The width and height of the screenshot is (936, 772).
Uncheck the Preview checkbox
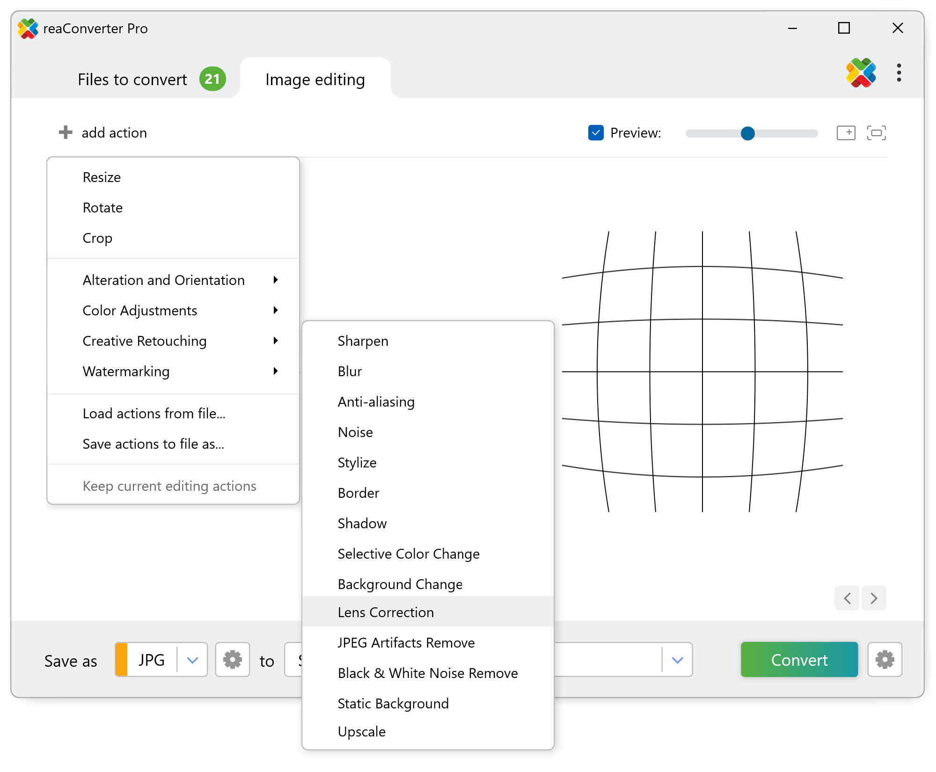tap(596, 133)
